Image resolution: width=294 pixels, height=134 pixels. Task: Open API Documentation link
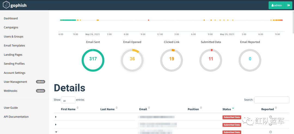(x=16, y=117)
